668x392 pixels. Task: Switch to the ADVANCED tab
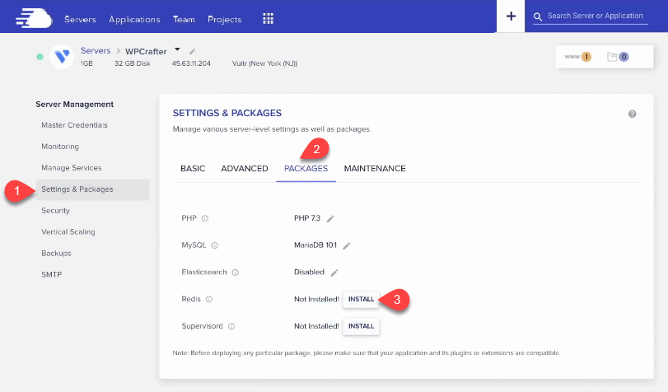(x=245, y=169)
